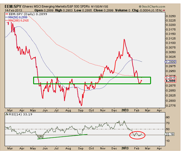
Task: Click the 90 level on RSI axis
Action: click(168, 117)
